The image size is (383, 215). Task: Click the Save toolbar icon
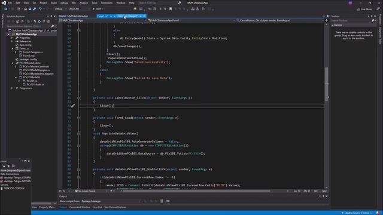coord(30,9)
